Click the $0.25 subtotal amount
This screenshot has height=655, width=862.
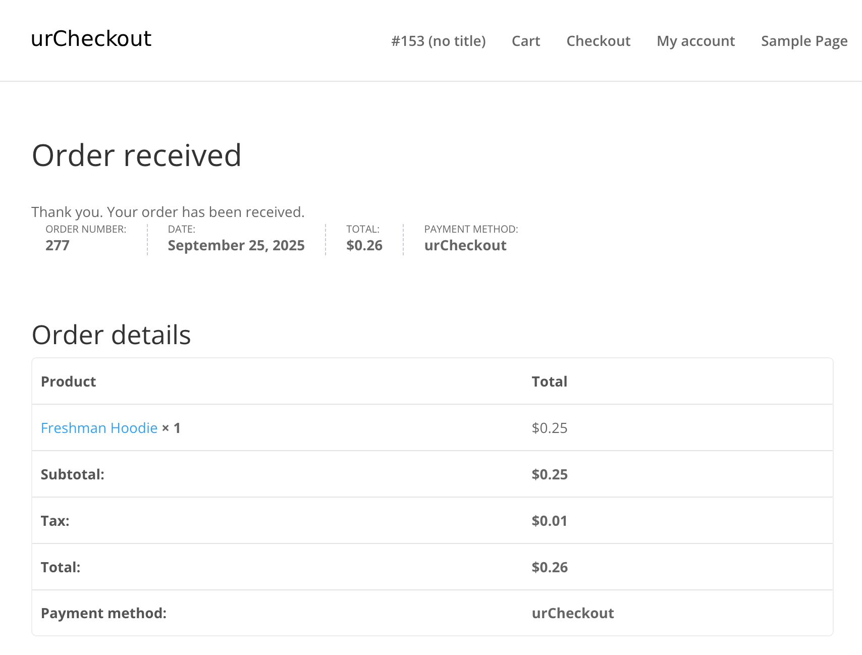pos(549,474)
